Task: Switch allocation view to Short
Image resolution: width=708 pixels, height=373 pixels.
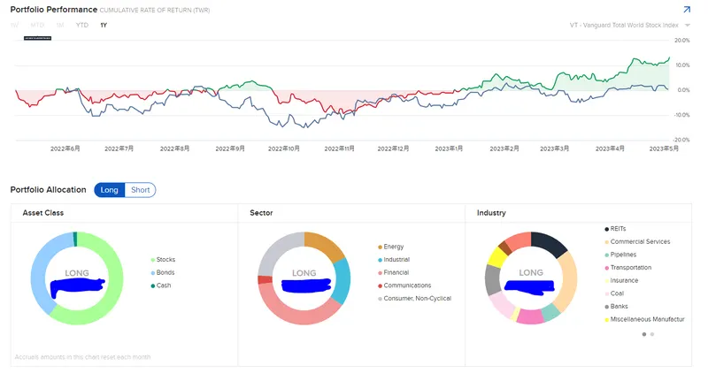Action: point(140,190)
